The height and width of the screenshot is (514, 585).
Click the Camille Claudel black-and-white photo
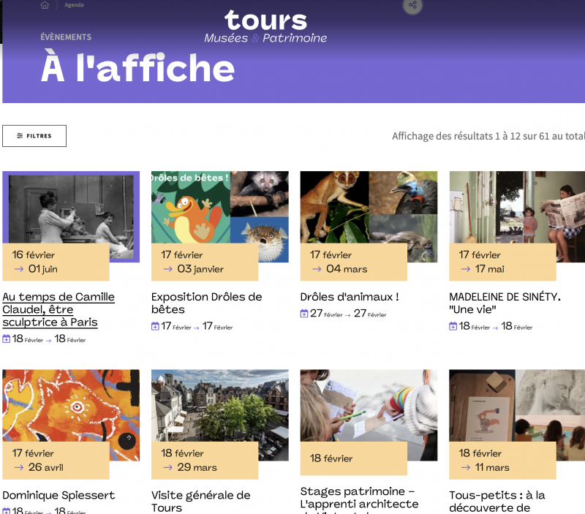tap(71, 208)
